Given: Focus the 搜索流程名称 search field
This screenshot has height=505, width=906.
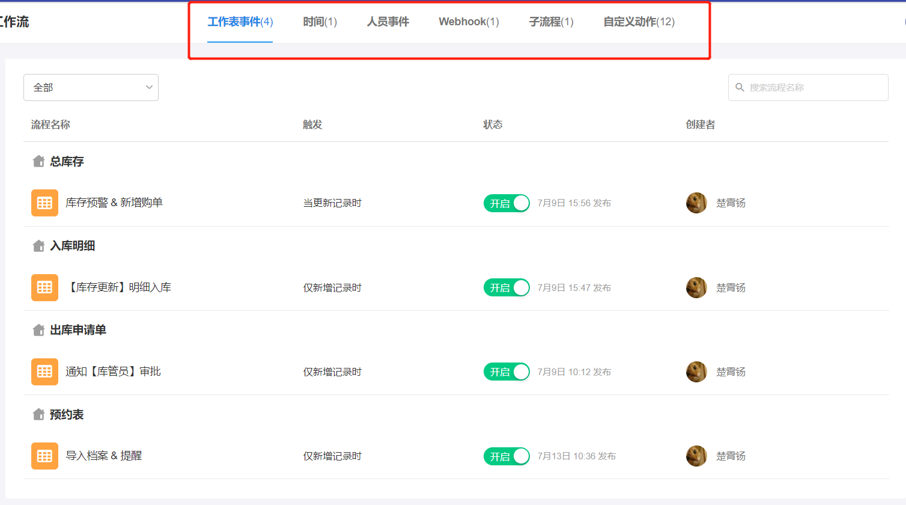Looking at the screenshot, I should click(x=808, y=87).
